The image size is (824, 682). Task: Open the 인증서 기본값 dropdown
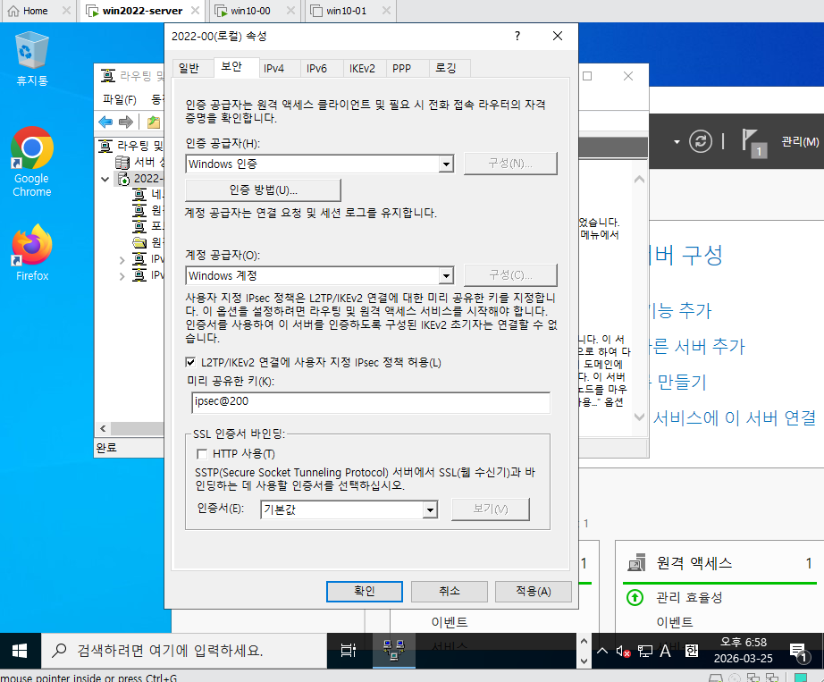pyautogui.click(x=431, y=509)
